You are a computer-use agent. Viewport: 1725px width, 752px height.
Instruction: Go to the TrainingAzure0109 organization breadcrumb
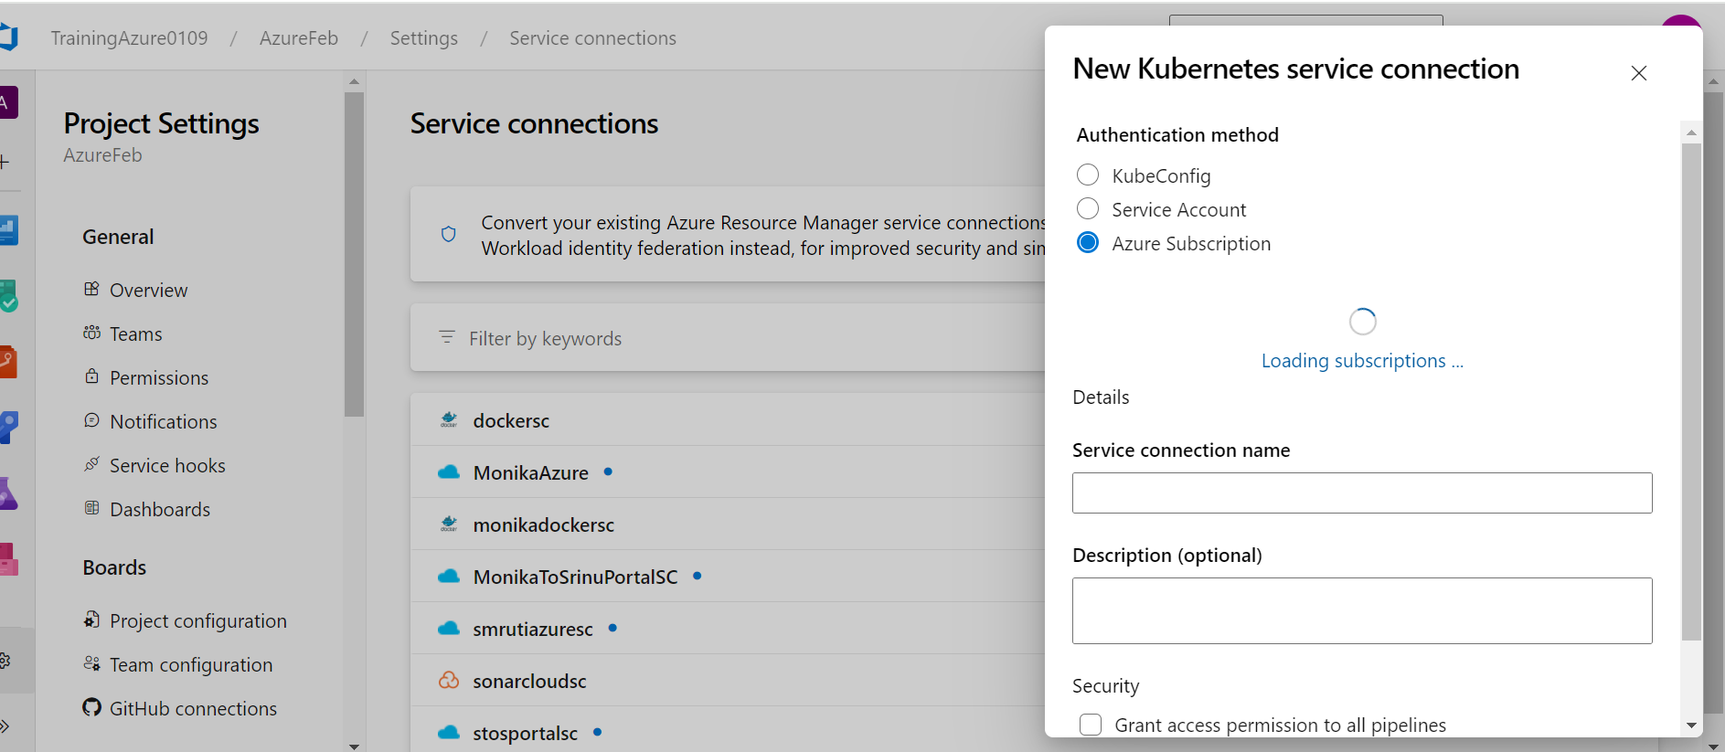(129, 38)
